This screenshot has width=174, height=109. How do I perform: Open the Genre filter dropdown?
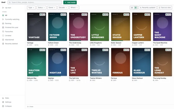pyautogui.click(x=52, y=8)
